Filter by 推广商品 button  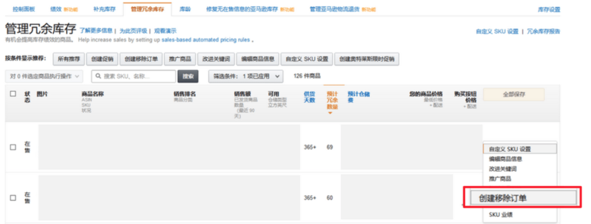pyautogui.click(x=180, y=59)
